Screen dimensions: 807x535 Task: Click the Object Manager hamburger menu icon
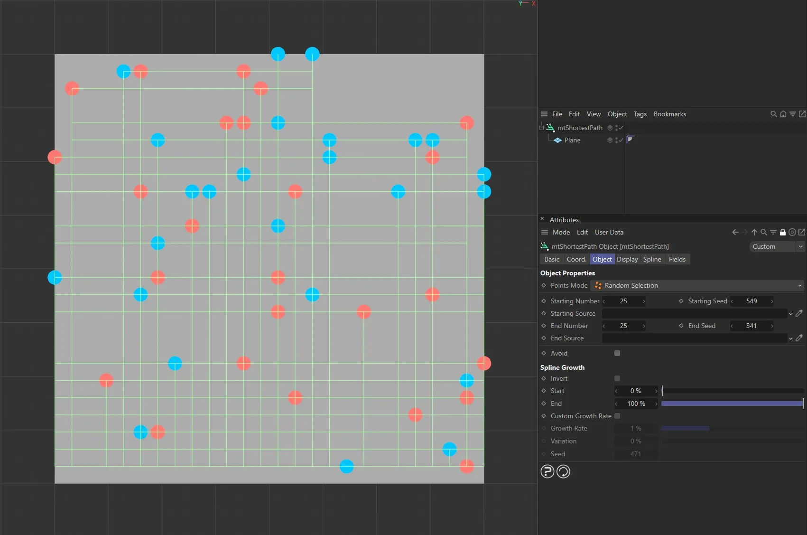tap(544, 114)
